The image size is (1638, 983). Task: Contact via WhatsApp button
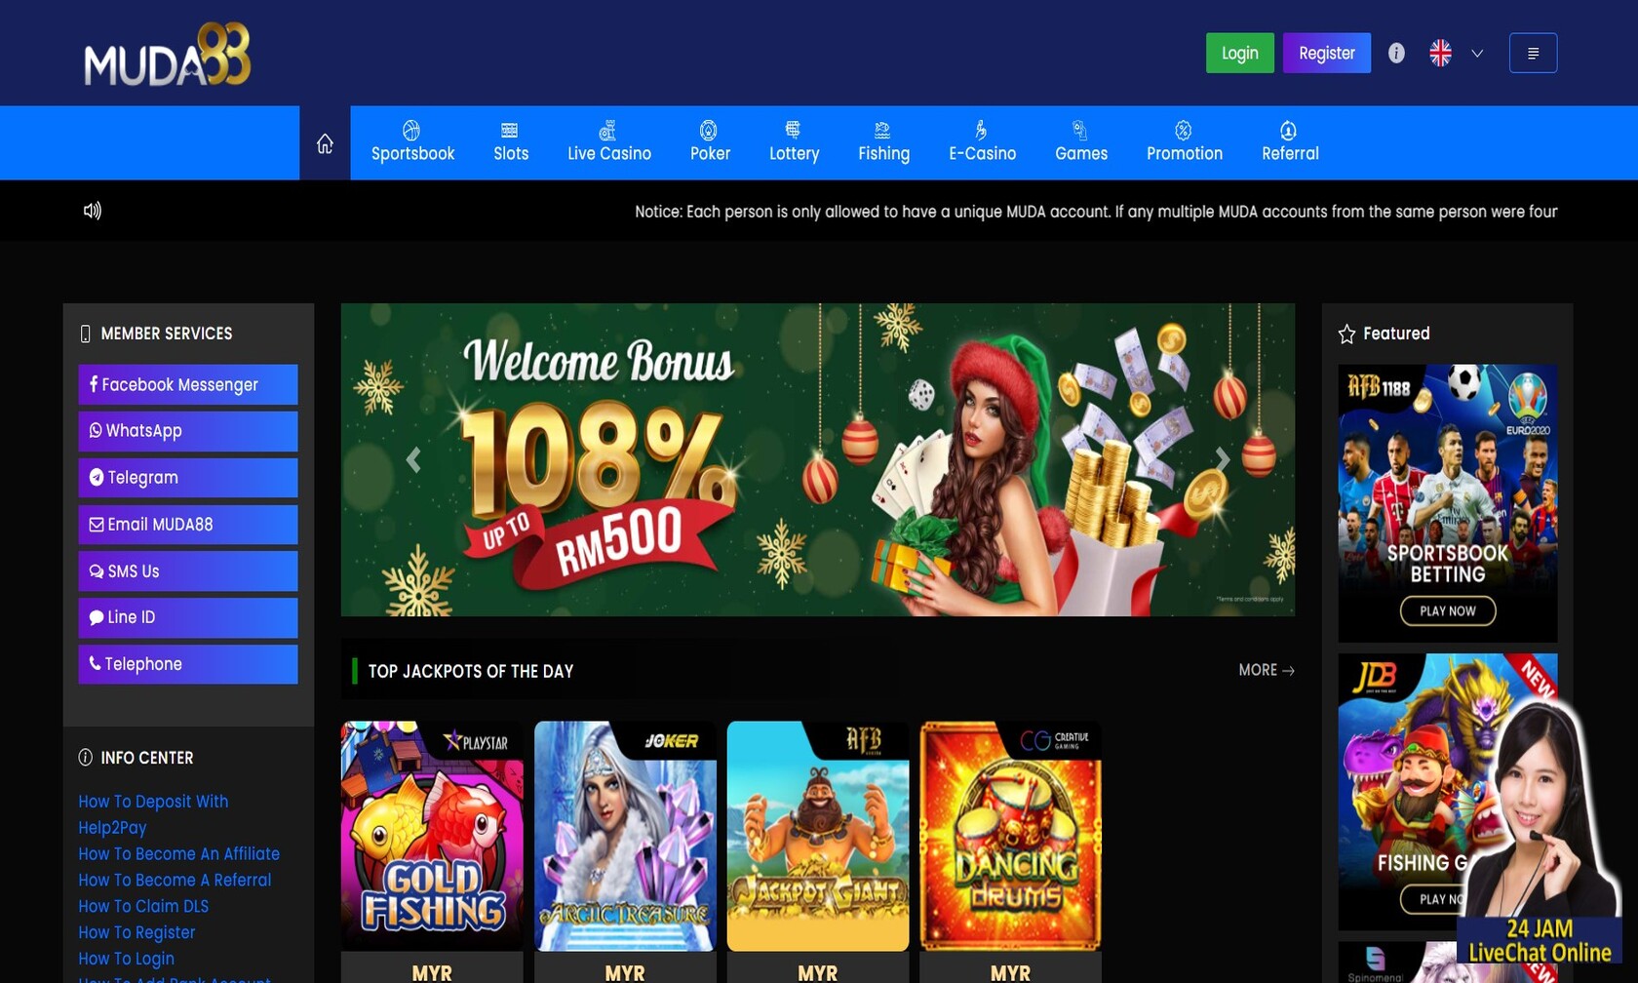(x=188, y=431)
